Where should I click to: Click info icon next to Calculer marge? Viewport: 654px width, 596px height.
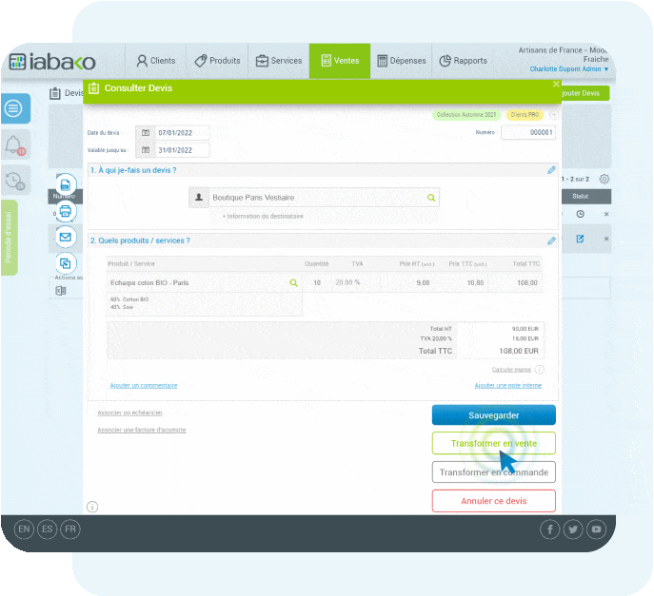coord(540,370)
